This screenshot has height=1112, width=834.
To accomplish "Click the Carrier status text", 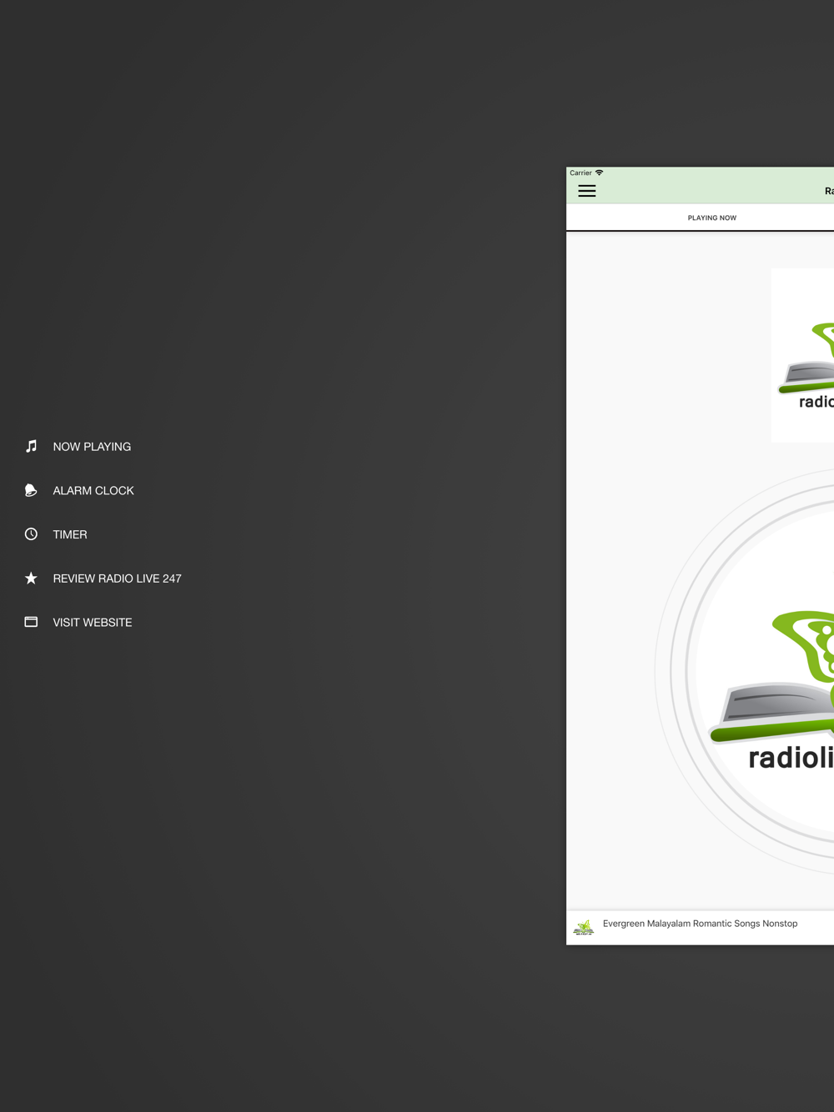I will coord(580,173).
